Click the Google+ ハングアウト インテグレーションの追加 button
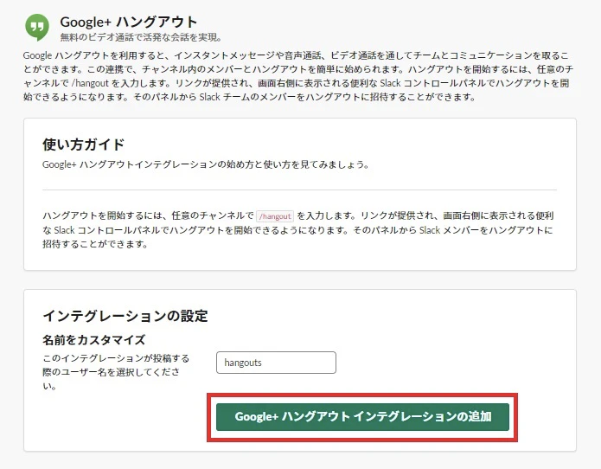 (x=362, y=417)
